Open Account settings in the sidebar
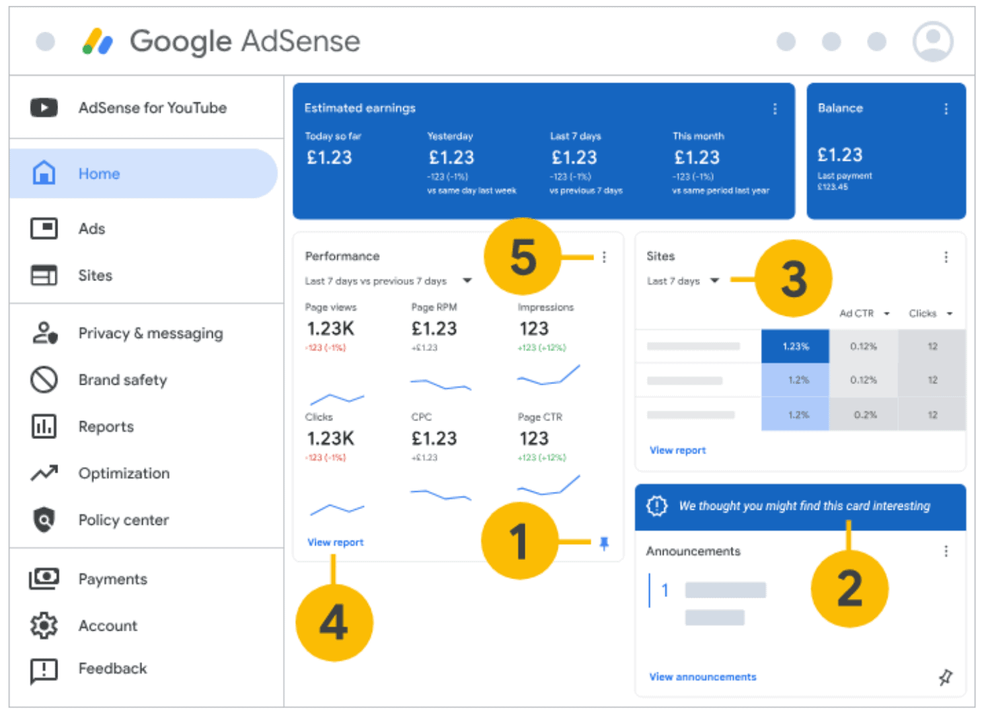Screen dimensions: 986x714 click(x=108, y=625)
